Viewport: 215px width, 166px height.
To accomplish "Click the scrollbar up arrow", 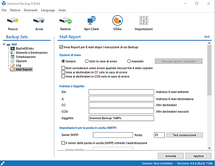I will click(x=209, y=43).
